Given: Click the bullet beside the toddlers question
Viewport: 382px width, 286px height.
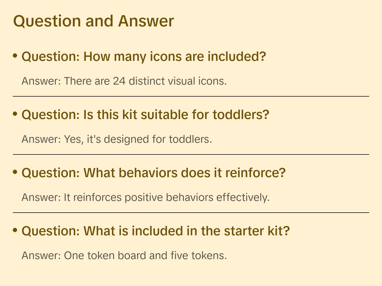Looking at the screenshot, I should click(x=15, y=114).
